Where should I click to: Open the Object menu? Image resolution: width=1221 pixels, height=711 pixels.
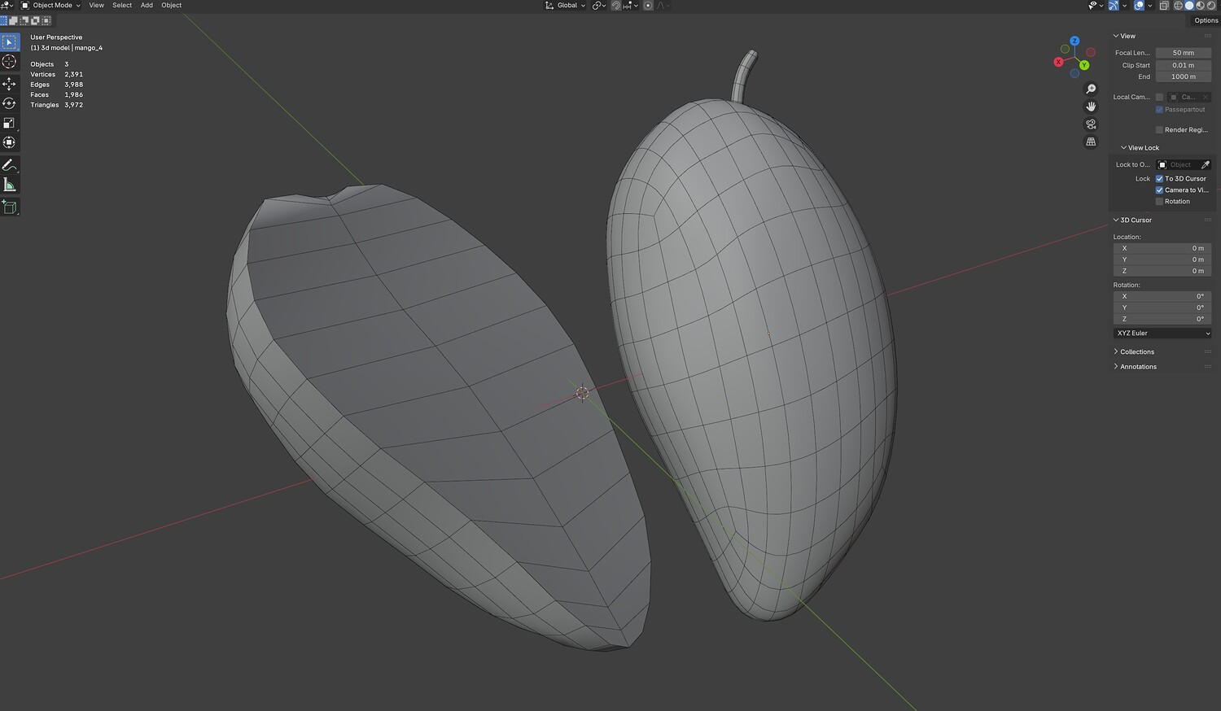[172, 6]
